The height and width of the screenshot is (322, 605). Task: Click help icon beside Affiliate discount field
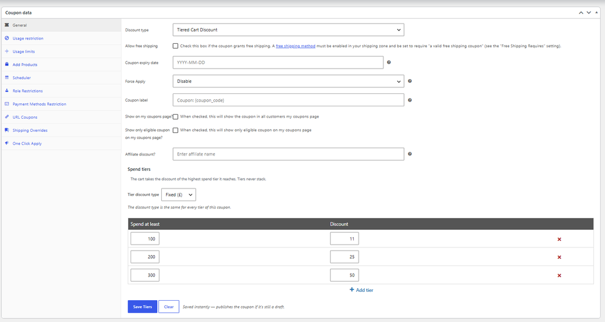410,154
